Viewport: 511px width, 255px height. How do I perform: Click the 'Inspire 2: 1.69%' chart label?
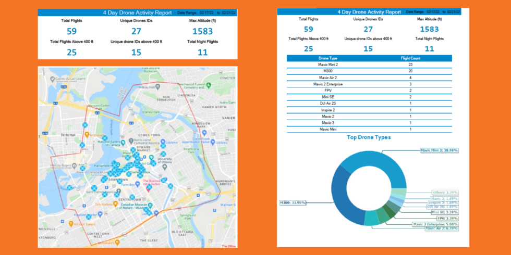tap(443, 202)
